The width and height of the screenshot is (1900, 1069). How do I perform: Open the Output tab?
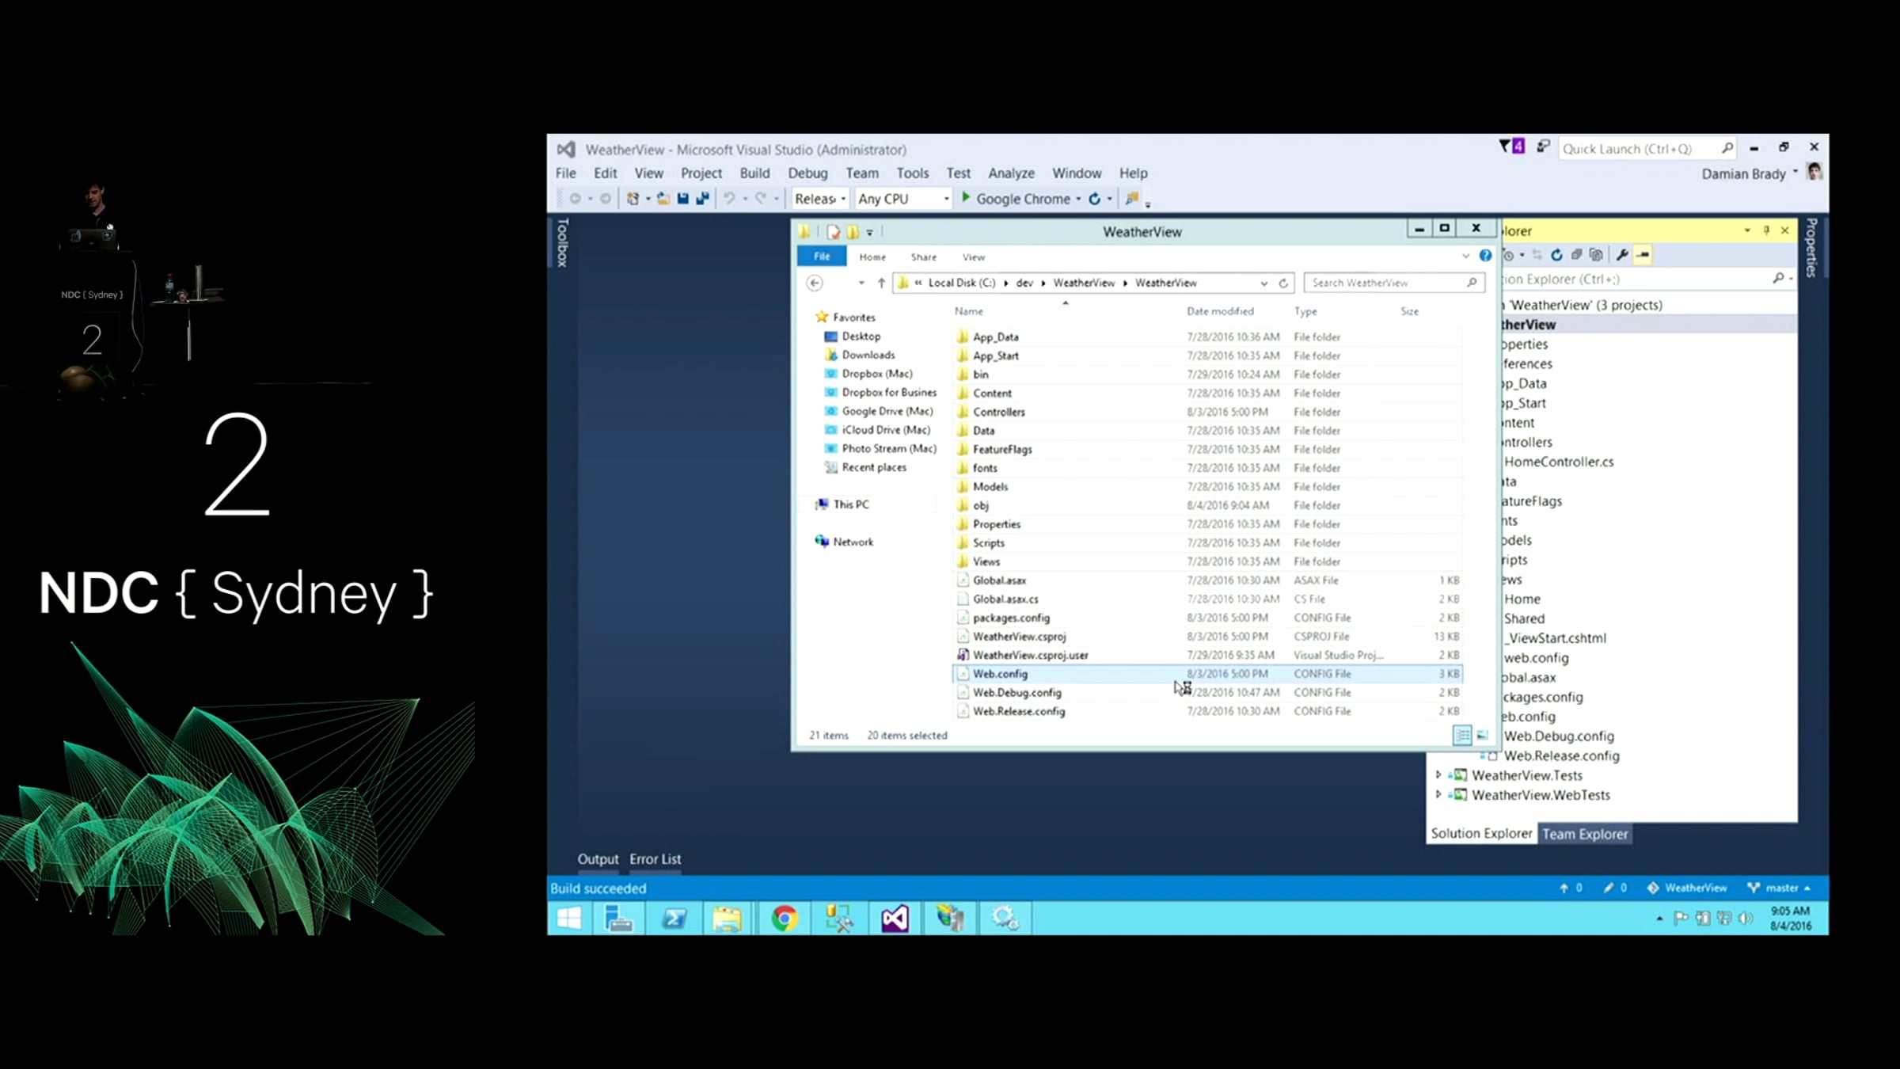pyautogui.click(x=598, y=859)
